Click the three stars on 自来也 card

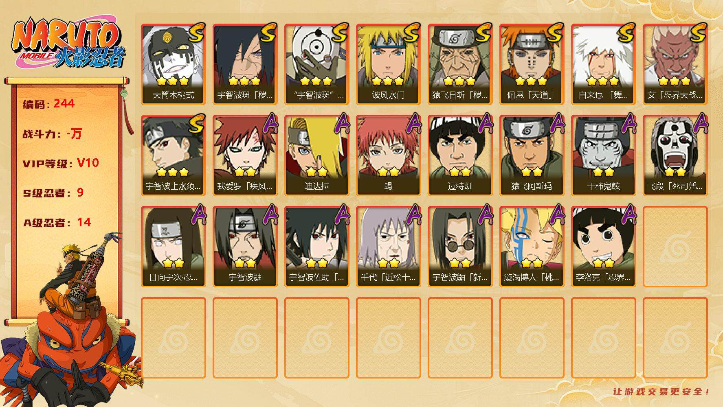tap(603, 81)
